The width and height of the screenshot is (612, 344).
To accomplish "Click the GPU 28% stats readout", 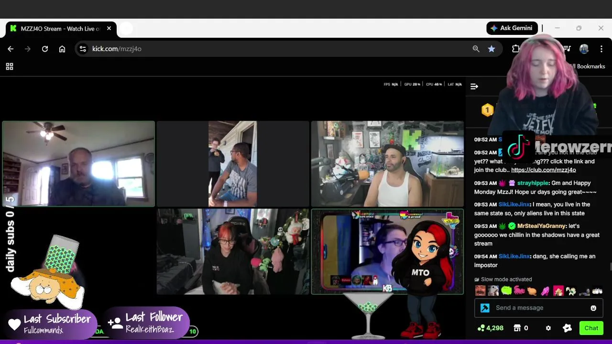I will (412, 85).
